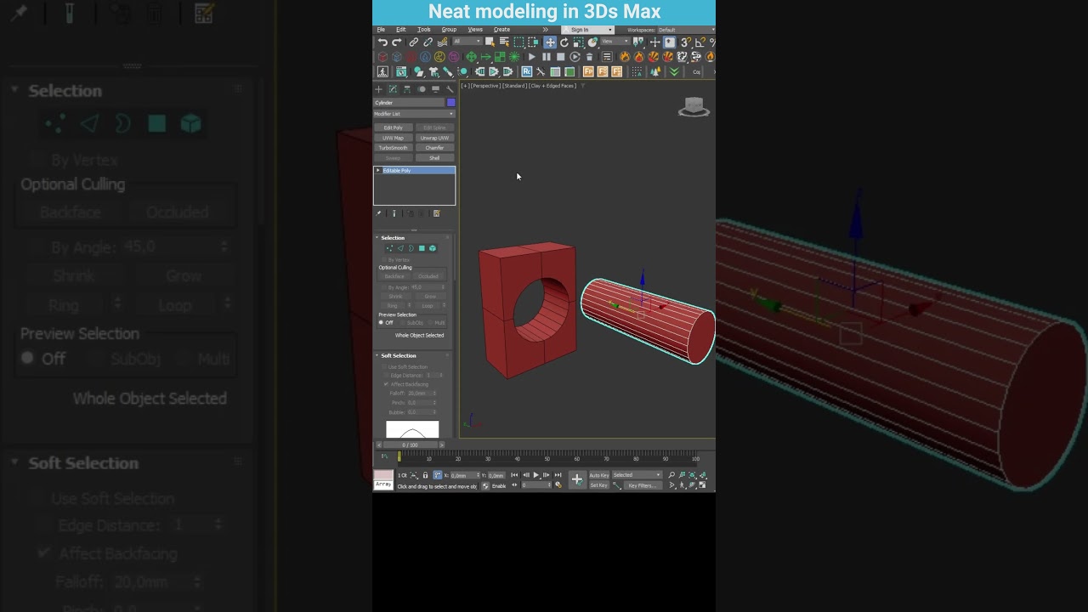Open the Utilities wrench panel tab

(x=450, y=89)
